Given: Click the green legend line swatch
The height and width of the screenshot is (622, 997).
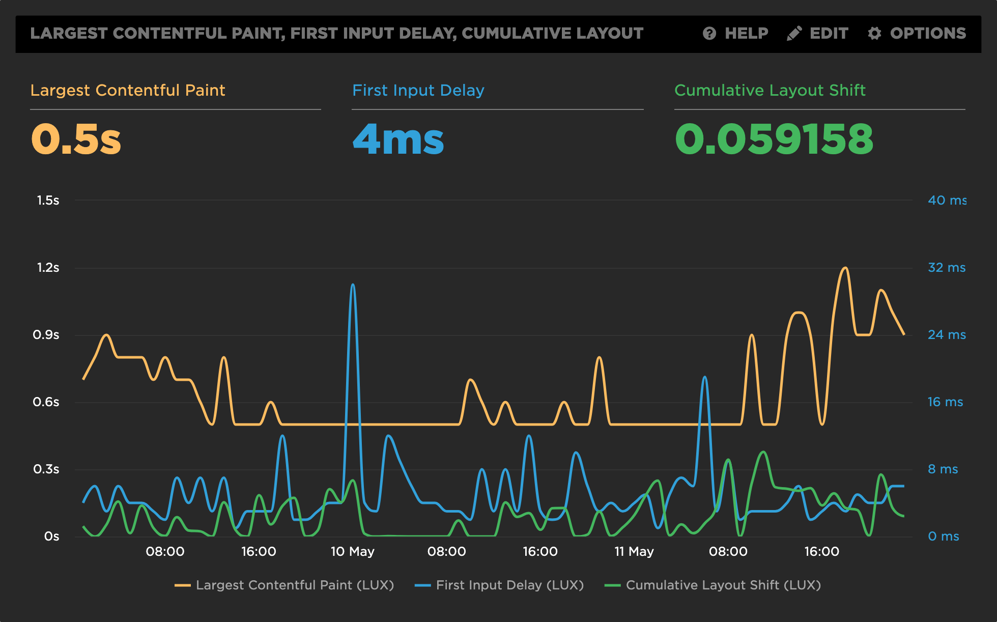Looking at the screenshot, I should (612, 586).
